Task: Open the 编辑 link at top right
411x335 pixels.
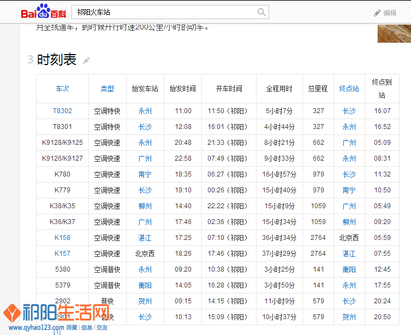Action: tap(390, 13)
